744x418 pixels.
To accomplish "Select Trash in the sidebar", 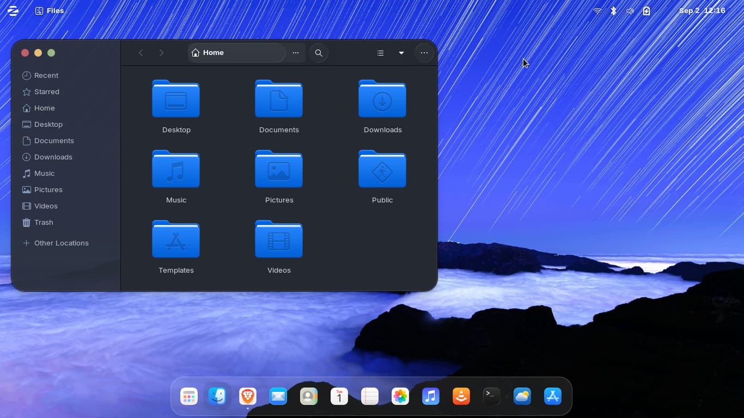I will pyautogui.click(x=44, y=222).
